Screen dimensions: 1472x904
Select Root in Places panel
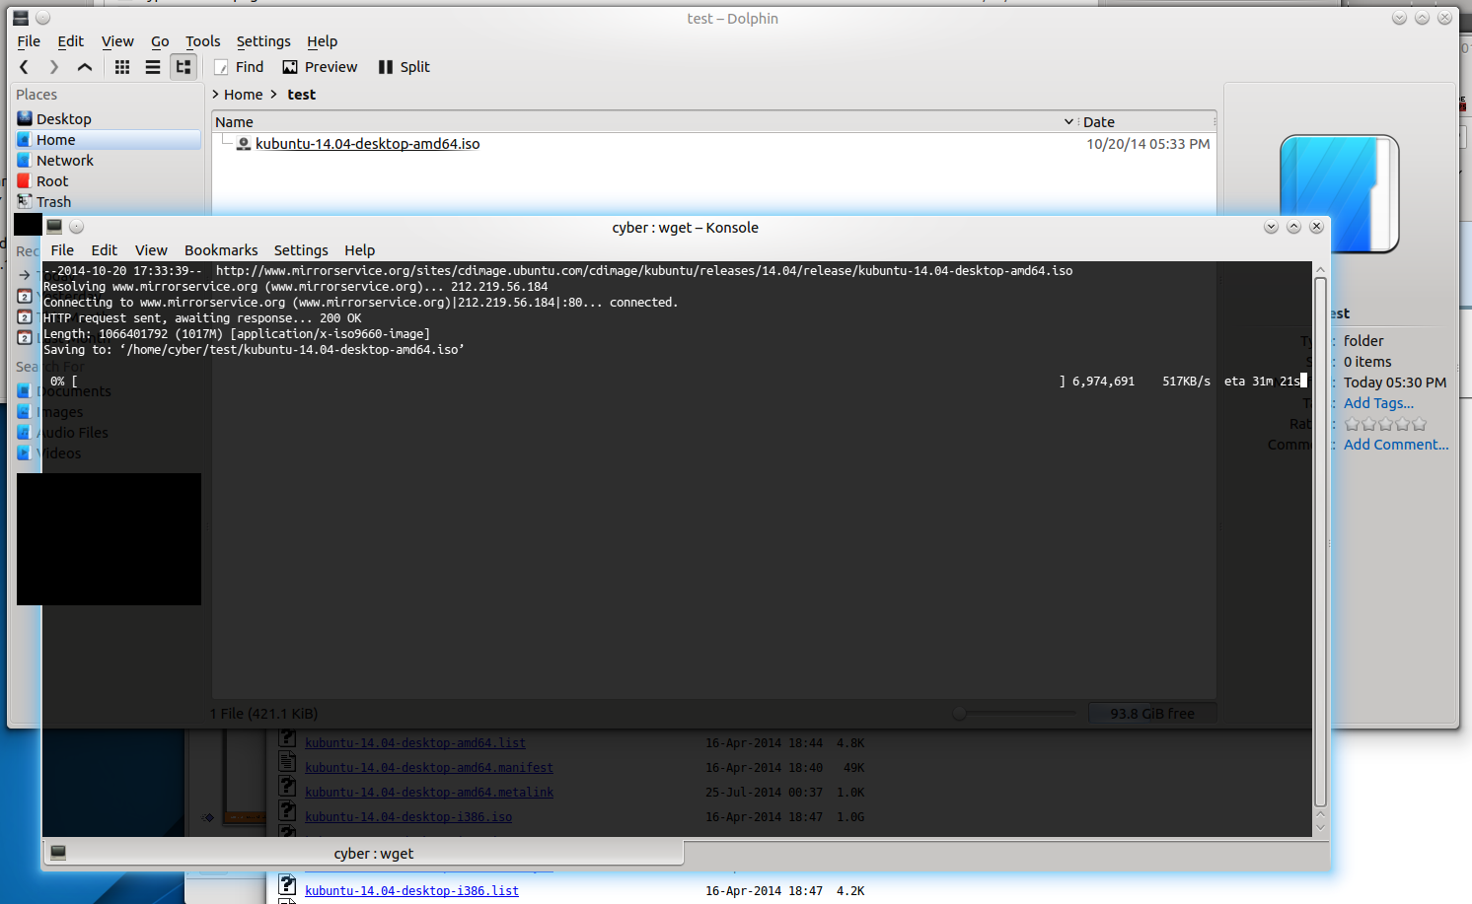pos(109,181)
